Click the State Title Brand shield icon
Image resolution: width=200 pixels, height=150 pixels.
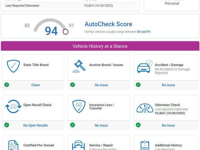click(14, 66)
